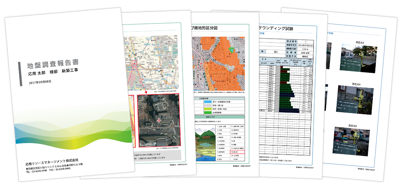Image resolution: width=402 pixels, height=189 pixels.
Task: Open the aerial satellite photo with red border
Action: coord(158,120)
